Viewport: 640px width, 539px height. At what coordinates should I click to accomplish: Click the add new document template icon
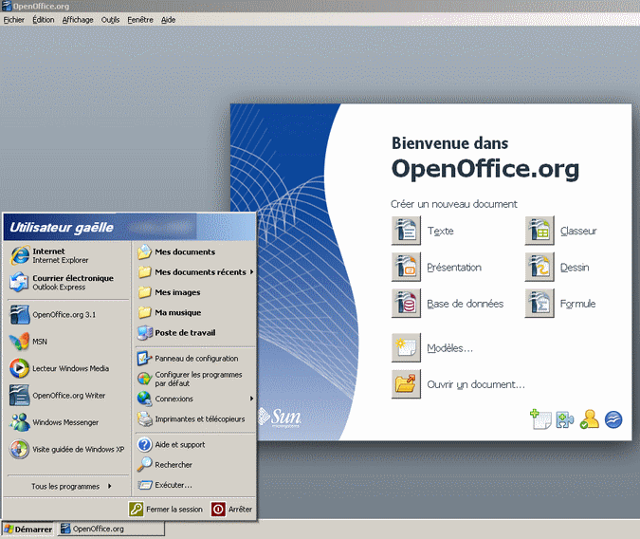click(540, 419)
